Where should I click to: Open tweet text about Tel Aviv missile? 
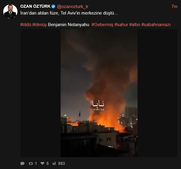point(69,13)
